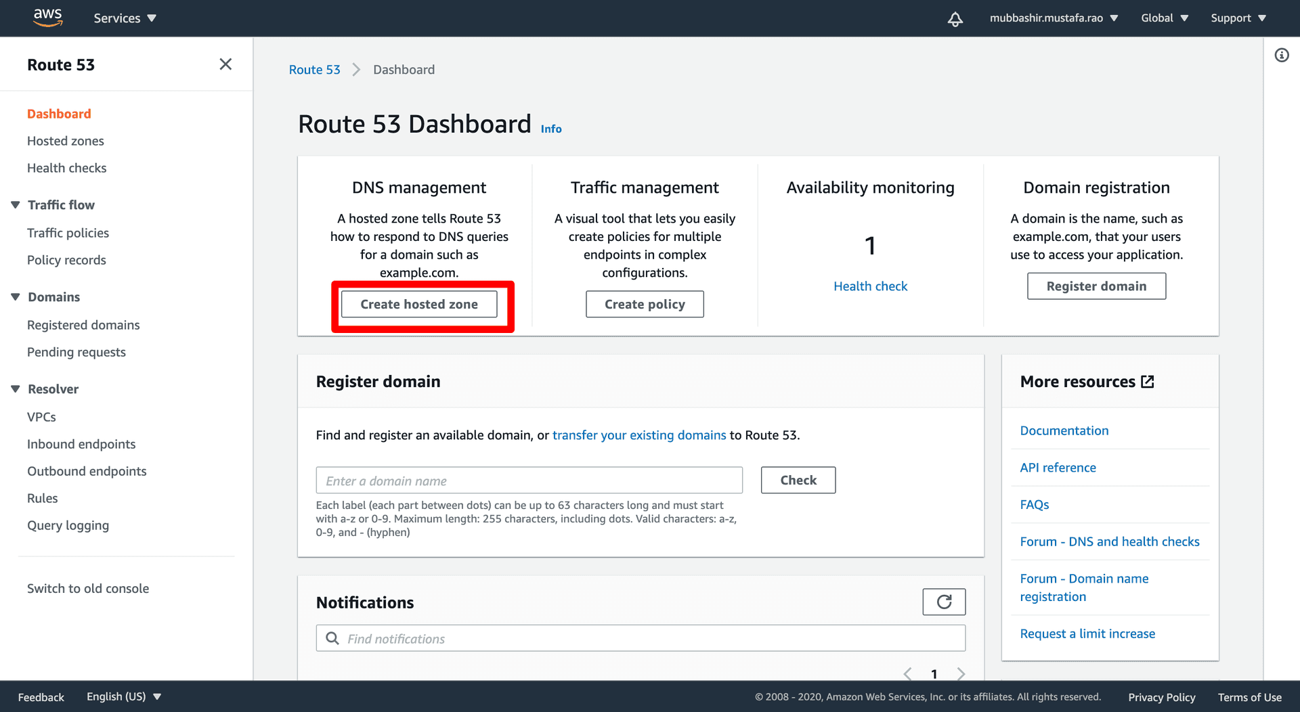Open the Global region dropdown

[x=1165, y=18]
